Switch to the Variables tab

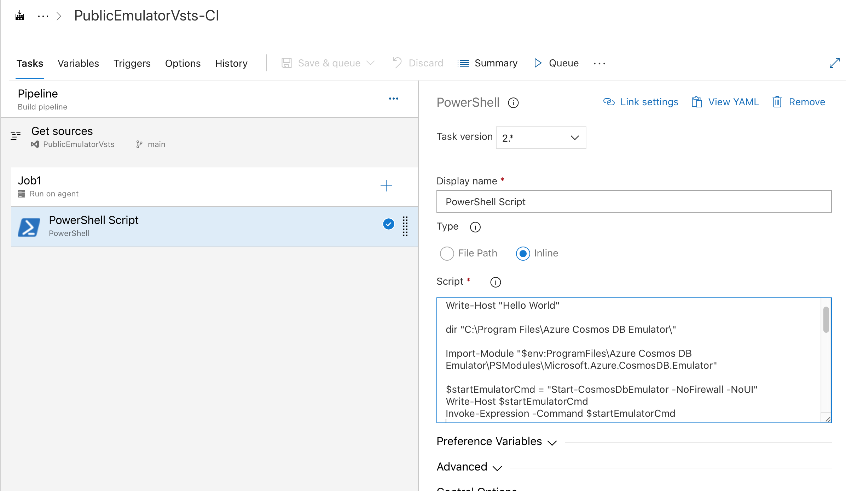click(79, 63)
